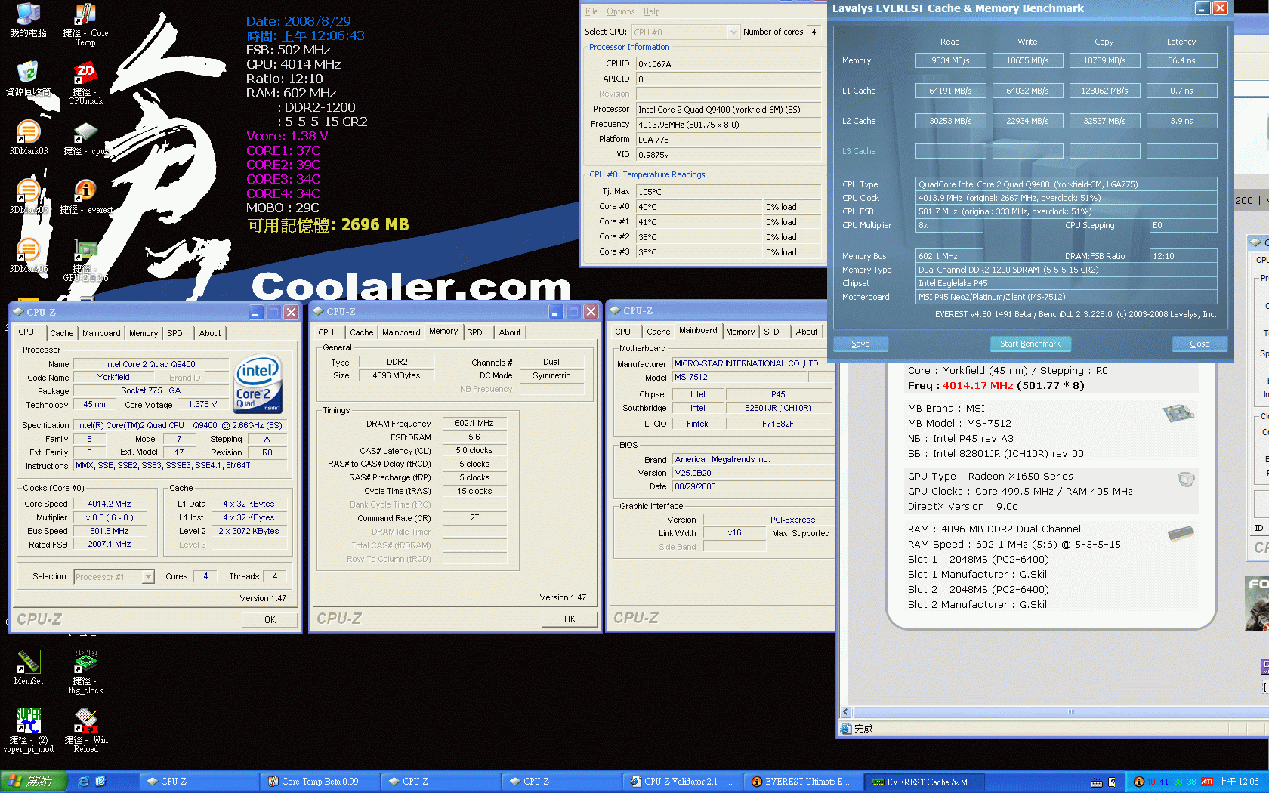
Task: Launch the super_pi_mod shortcut icon
Action: click(28, 730)
